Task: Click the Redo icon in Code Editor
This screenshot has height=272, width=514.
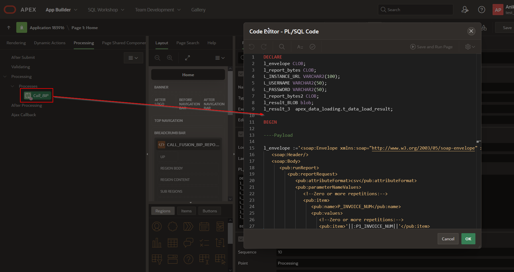Action: tap(264, 47)
